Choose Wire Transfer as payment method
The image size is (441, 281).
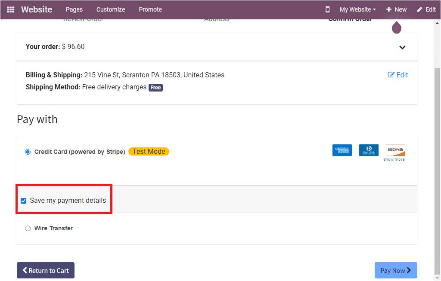(28, 228)
